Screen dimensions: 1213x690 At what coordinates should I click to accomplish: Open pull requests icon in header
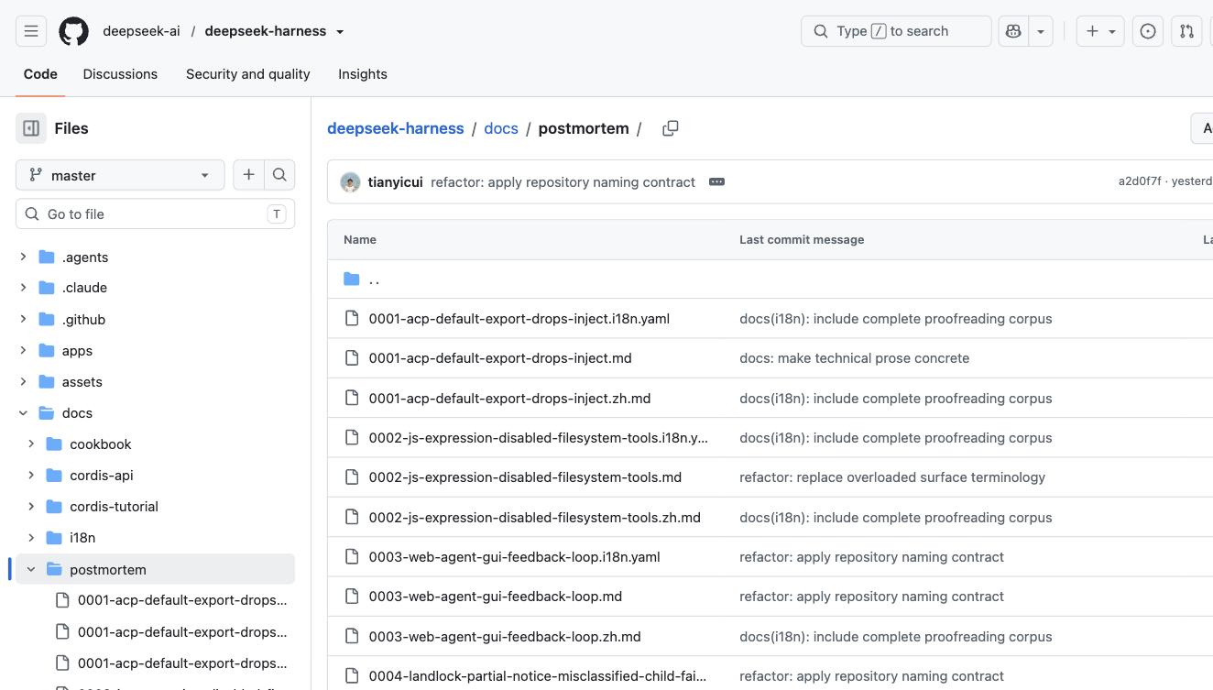(1187, 31)
